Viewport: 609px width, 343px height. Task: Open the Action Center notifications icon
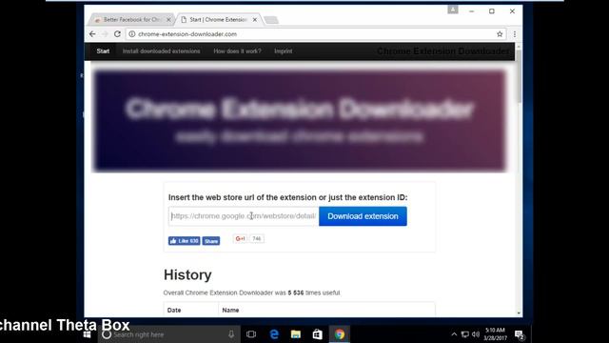[x=520, y=334]
